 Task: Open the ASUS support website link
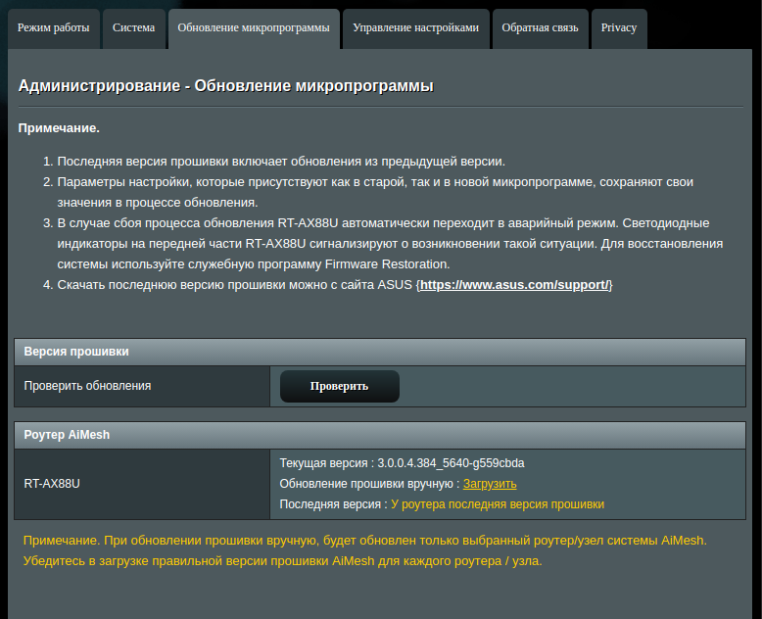pyautogui.click(x=515, y=285)
